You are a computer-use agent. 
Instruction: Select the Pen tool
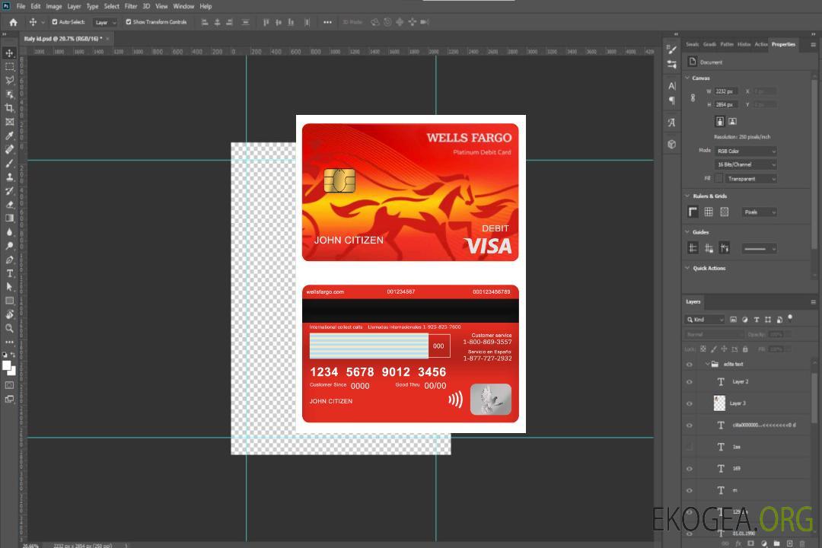(9, 260)
